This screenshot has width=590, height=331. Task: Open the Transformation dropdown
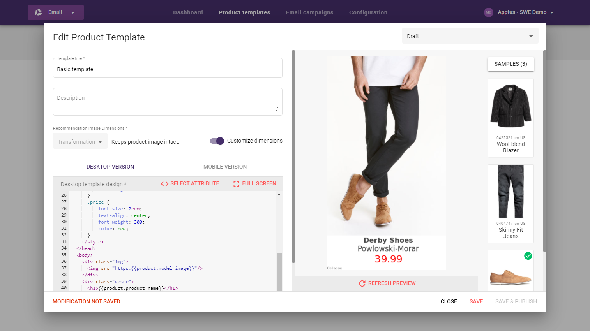tap(80, 141)
